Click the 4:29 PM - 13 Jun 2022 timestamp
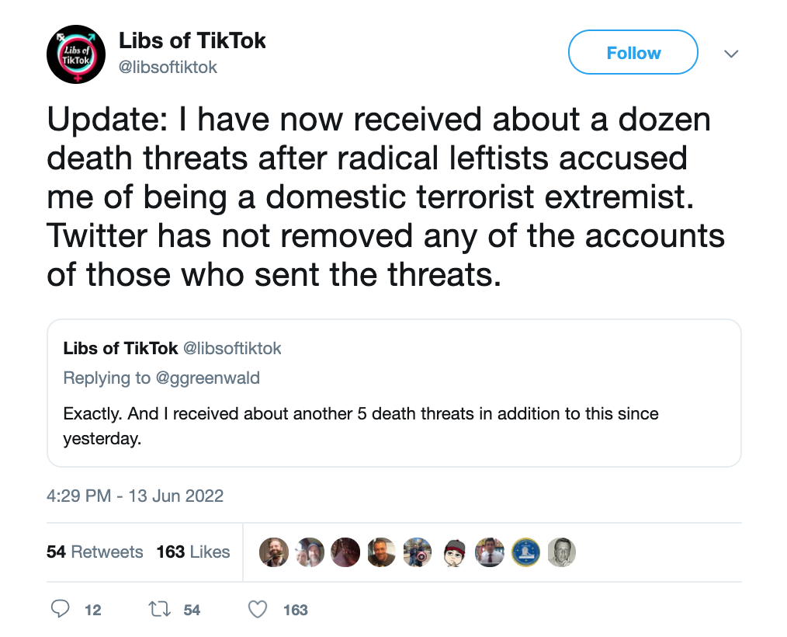This screenshot has width=787, height=637. click(x=135, y=496)
